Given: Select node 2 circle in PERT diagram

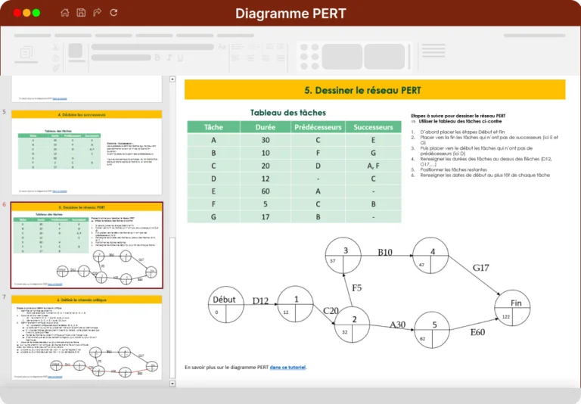Looking at the screenshot, I should (352, 325).
